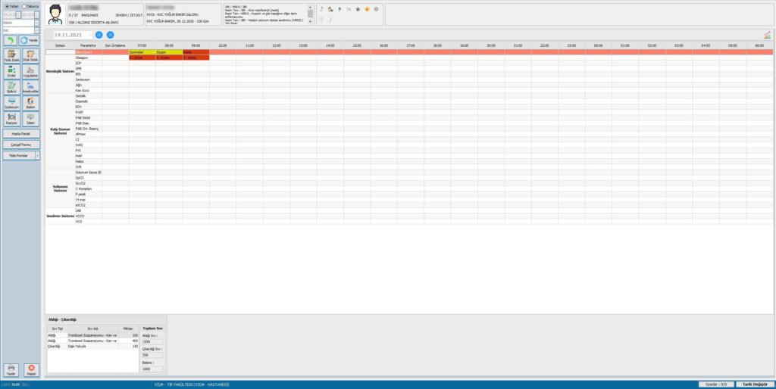The image size is (776, 389).
Task: Click the Yazdır printer icon button
Action: coord(11,370)
